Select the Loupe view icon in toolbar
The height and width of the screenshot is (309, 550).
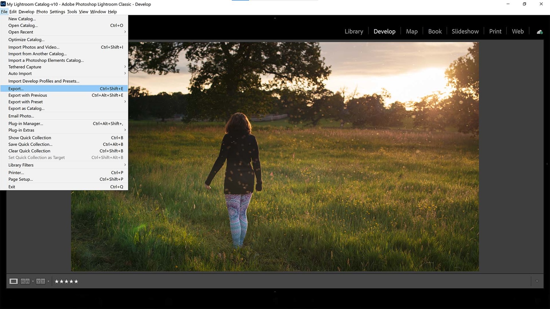click(x=14, y=281)
